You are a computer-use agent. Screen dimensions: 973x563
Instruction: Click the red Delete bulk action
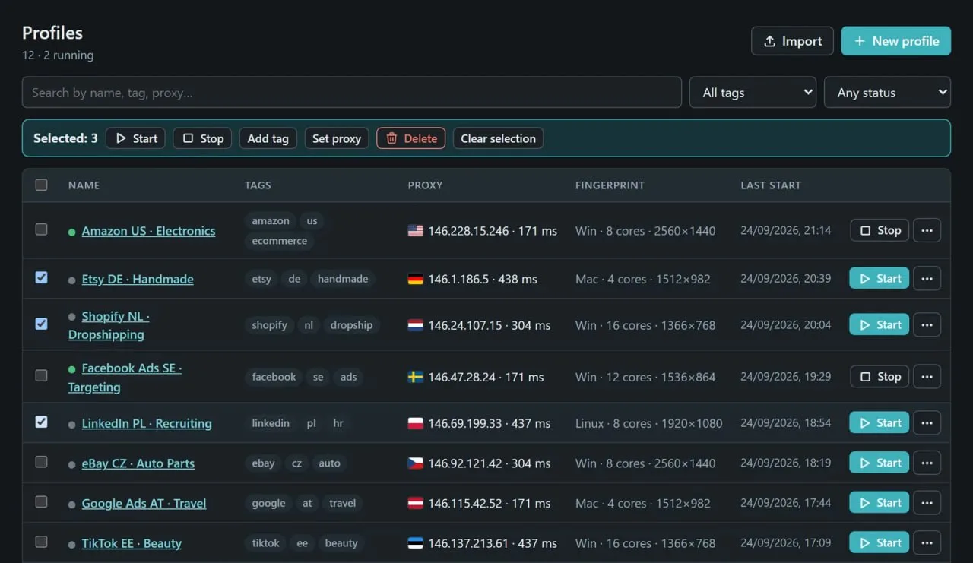tap(410, 138)
